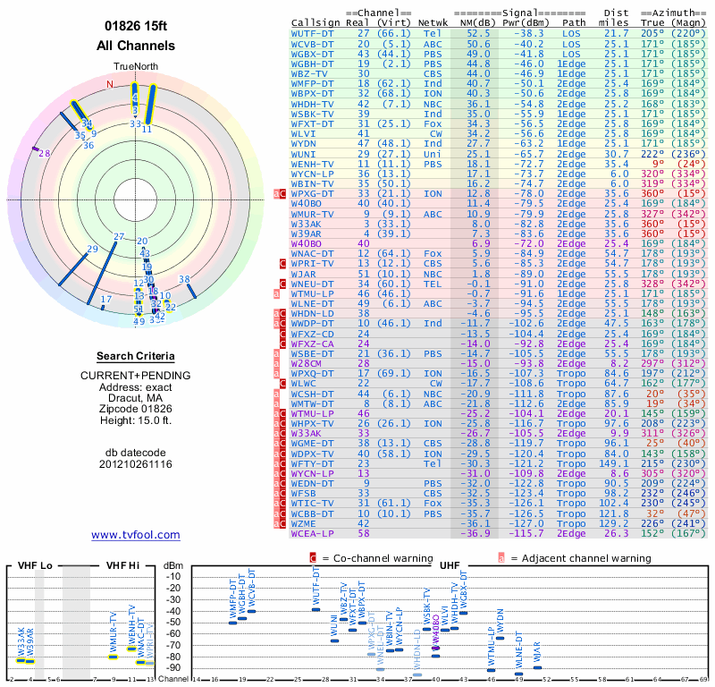
Task: Click the a warning badge beside W28CM
Action: click(276, 364)
